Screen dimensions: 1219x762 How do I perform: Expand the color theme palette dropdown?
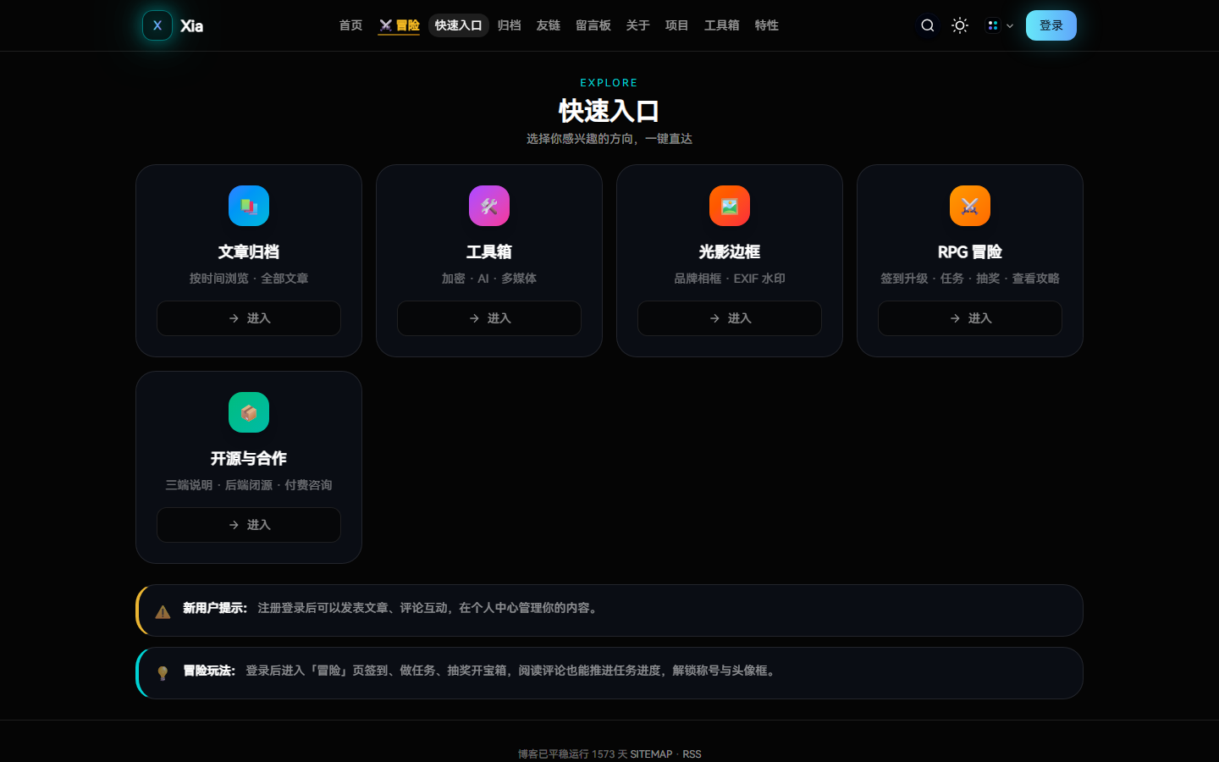click(x=1000, y=25)
